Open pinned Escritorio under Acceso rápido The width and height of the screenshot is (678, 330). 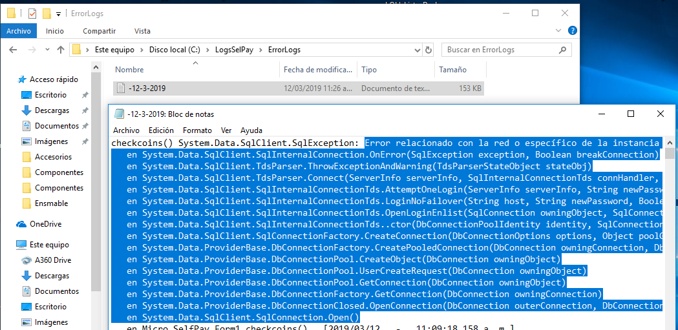coord(50,94)
